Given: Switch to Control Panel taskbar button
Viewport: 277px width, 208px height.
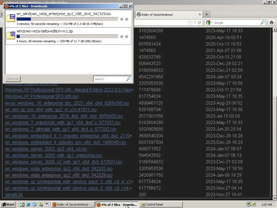Looking at the screenshot, I should [x=161, y=205].
